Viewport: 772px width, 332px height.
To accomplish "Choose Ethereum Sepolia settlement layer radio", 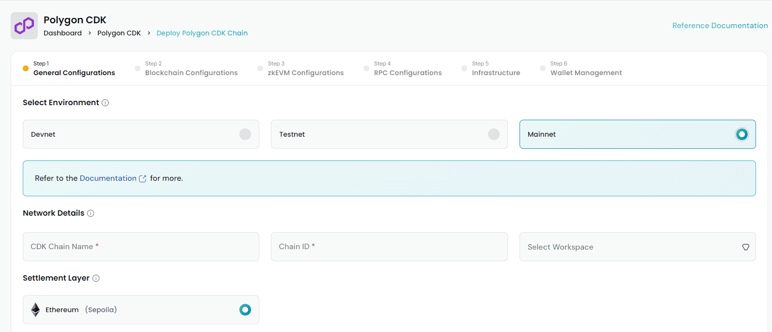I will [x=245, y=310].
